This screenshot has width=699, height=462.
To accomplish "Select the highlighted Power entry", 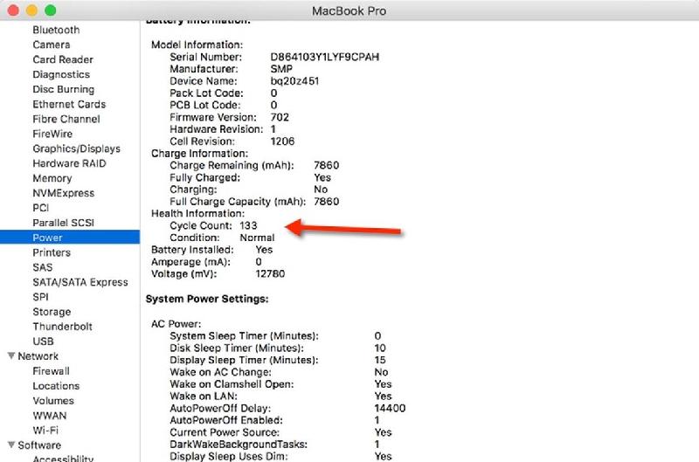I will tap(70, 237).
